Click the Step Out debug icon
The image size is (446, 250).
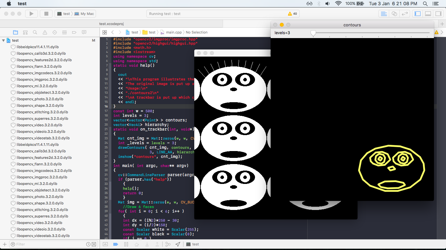pos(157,244)
